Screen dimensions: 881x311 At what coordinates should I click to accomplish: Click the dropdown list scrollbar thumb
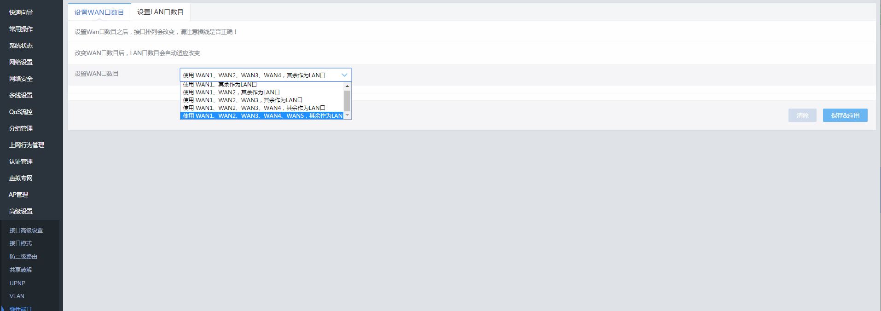(x=348, y=100)
